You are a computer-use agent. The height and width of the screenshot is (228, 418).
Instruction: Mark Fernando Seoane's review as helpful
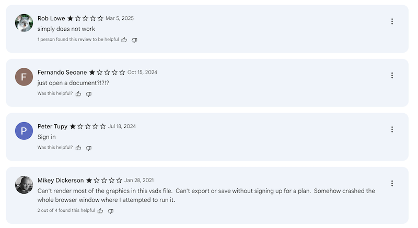pyautogui.click(x=78, y=94)
